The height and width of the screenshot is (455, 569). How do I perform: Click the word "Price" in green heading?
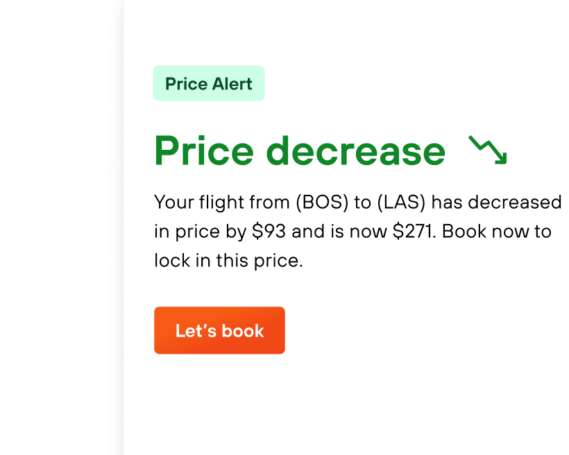point(202,150)
